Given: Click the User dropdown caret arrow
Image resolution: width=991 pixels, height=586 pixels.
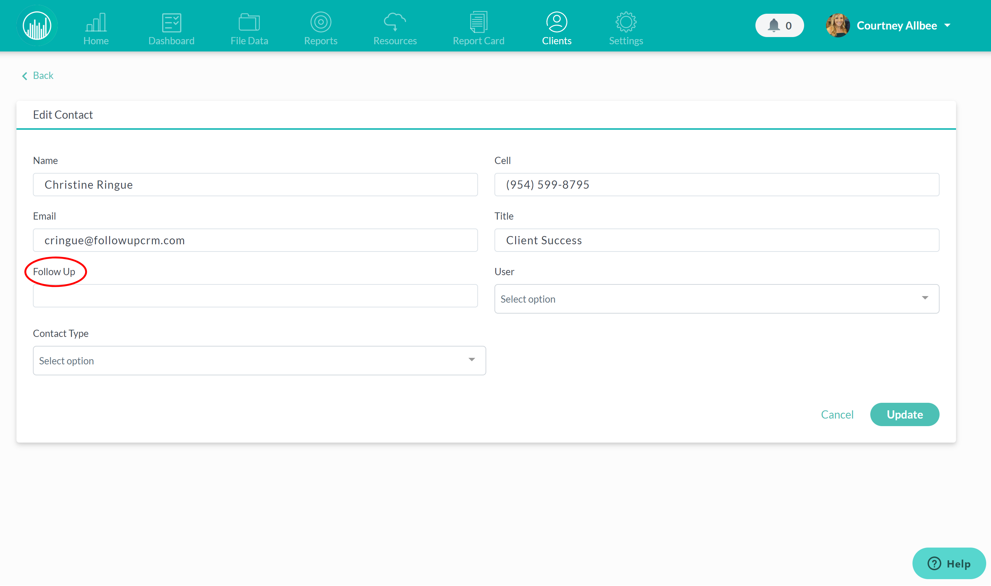Looking at the screenshot, I should (925, 298).
